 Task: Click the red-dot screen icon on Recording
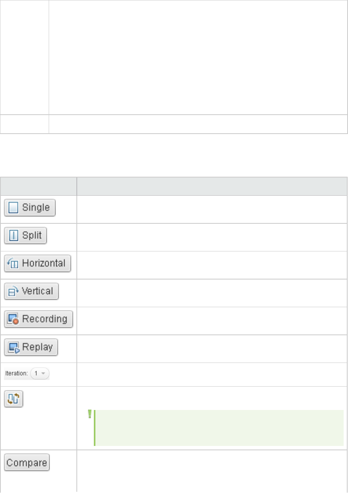point(13,319)
